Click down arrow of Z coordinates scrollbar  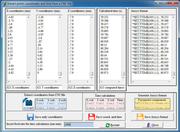point(92,78)
